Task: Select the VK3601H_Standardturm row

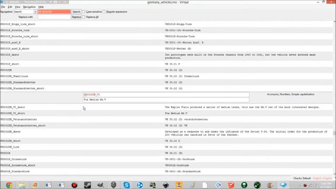Action: [x=166, y=172]
